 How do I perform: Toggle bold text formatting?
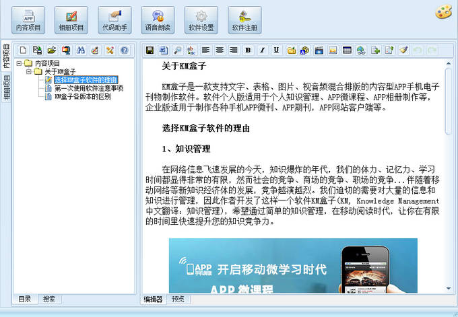[x=248, y=50]
